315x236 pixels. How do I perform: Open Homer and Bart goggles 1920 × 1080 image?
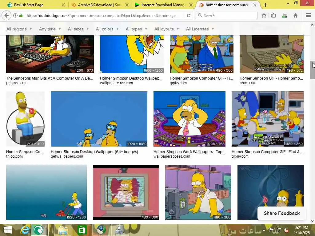coord(99,119)
